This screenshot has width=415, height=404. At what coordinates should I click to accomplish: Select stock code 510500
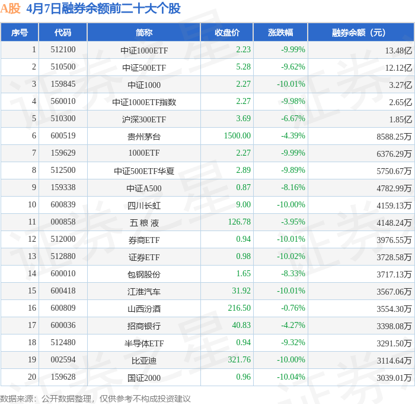[x=63, y=67]
